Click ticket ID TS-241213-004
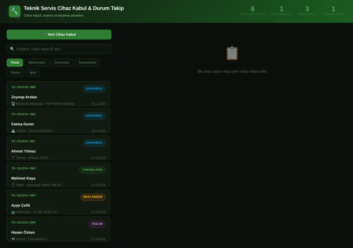353x248 pixels. point(23,196)
